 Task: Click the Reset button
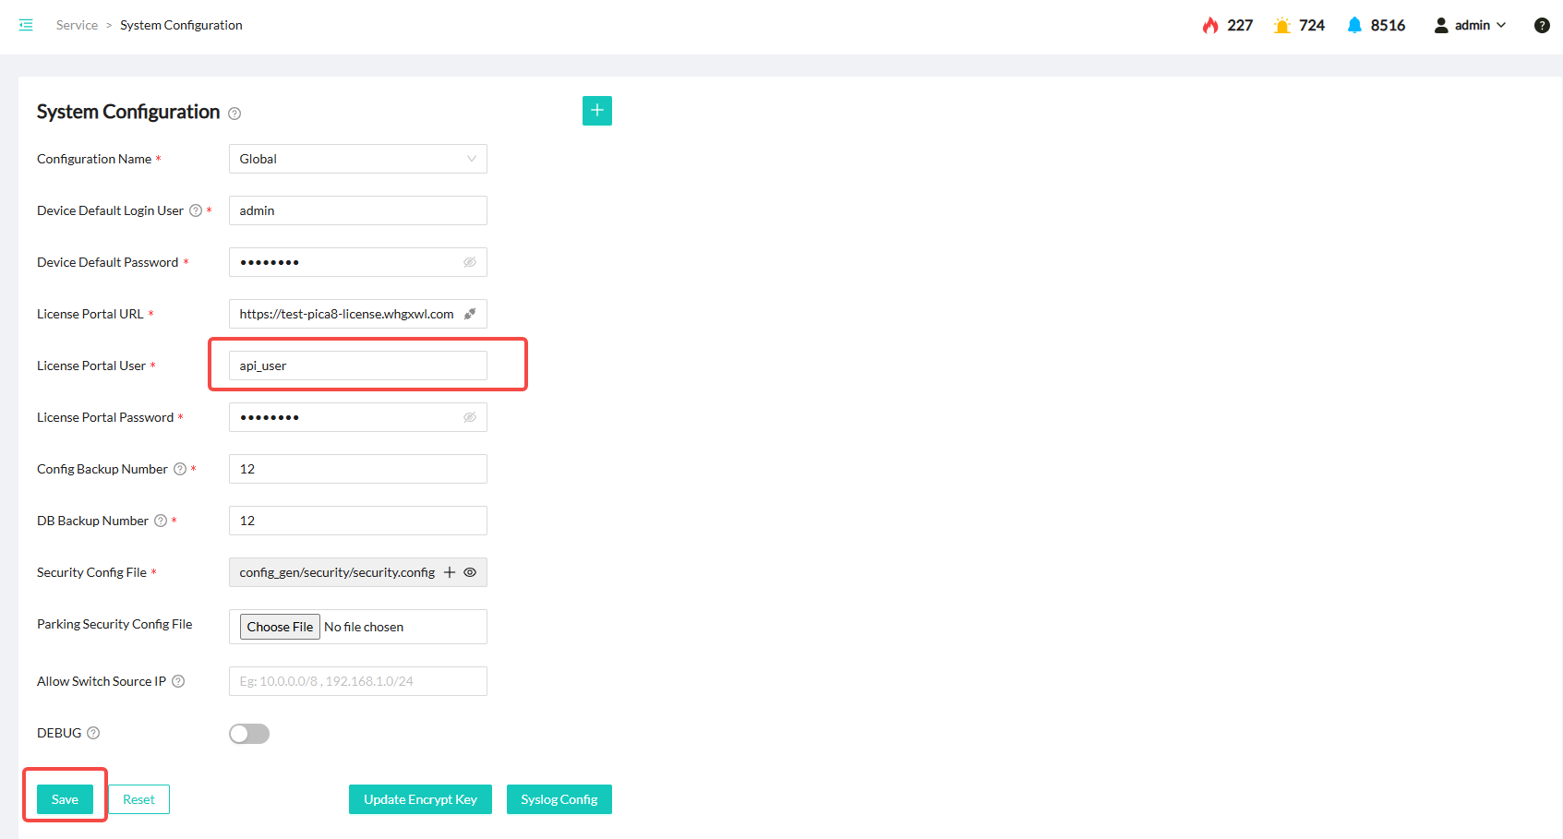point(138,799)
